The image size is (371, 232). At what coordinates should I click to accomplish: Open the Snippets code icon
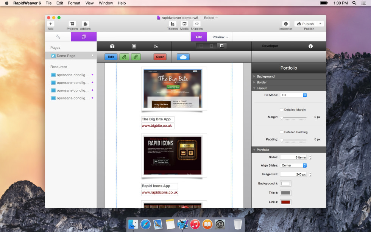point(196,24)
